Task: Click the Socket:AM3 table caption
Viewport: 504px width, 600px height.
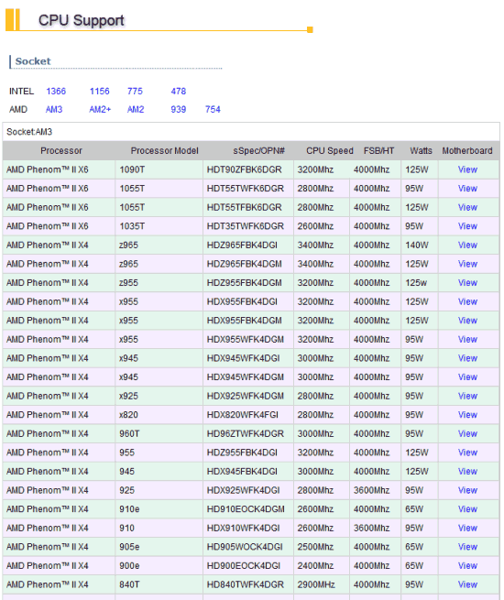Action: pos(29,132)
